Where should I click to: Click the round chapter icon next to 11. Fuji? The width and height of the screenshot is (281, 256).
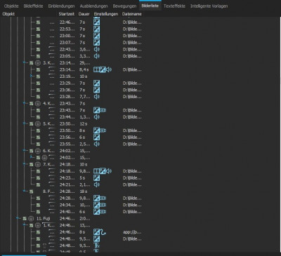[x=31, y=219]
